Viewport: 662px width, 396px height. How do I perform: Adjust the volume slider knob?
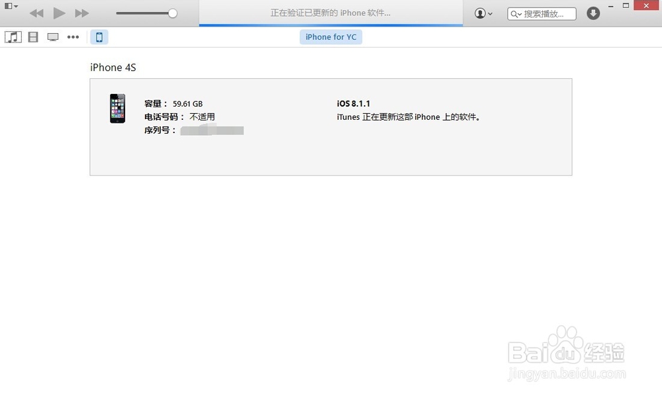click(172, 13)
